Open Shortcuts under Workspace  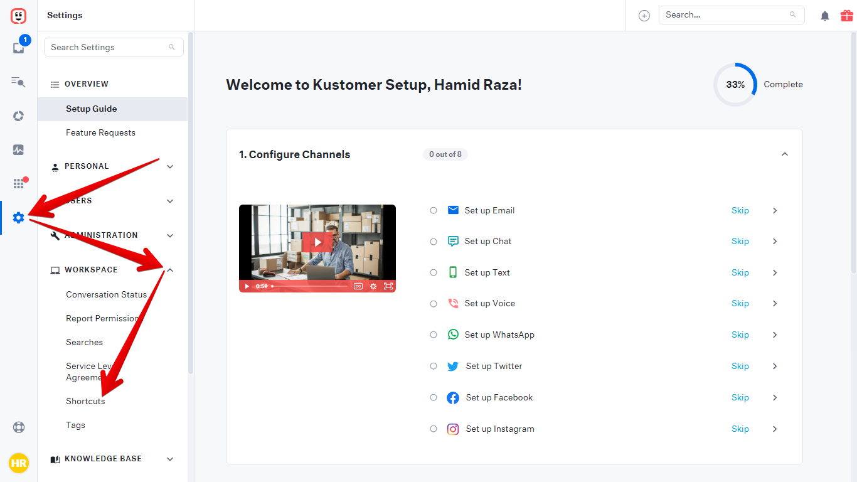coord(85,401)
